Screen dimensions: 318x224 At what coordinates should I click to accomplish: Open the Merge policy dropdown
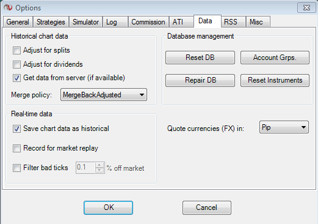(x=104, y=95)
